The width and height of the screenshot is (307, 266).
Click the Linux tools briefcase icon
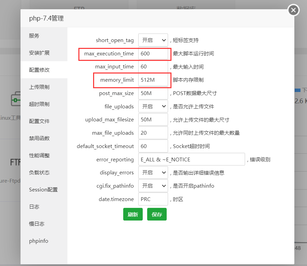(15, 99)
